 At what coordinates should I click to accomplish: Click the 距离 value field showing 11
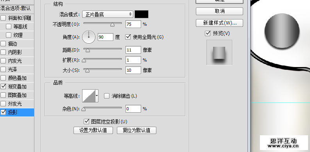pyautogui.click(x=133, y=50)
